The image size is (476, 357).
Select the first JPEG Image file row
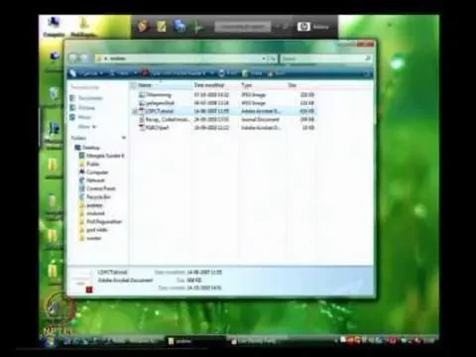tap(226, 95)
